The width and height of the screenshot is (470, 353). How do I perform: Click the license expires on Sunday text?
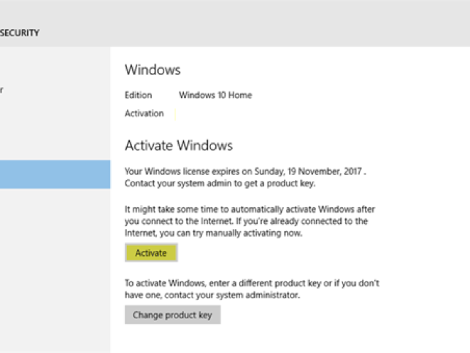[x=245, y=171]
